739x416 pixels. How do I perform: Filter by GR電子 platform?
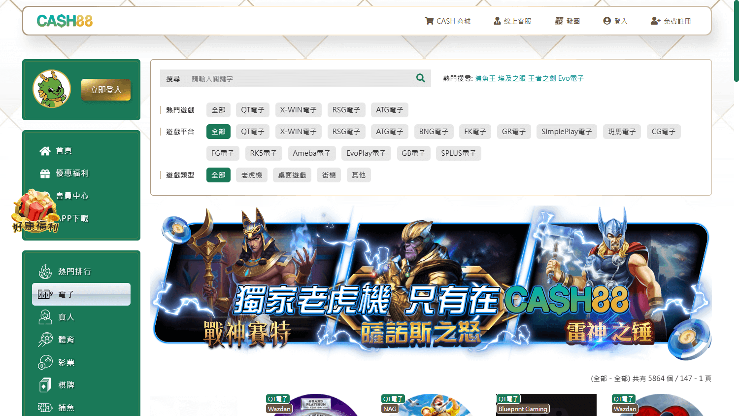(x=514, y=132)
